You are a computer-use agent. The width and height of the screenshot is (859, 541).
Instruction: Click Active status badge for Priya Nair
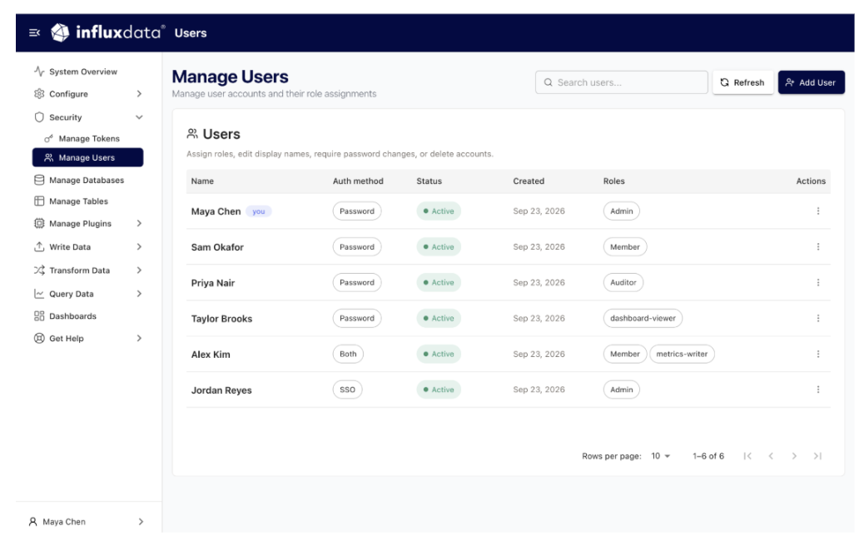pos(439,282)
